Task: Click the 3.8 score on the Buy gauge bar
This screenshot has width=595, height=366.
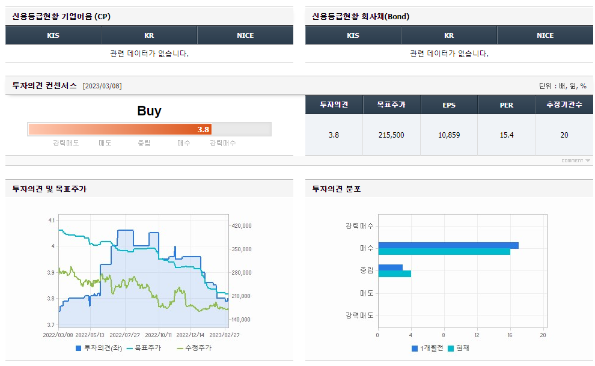Action: pos(203,130)
